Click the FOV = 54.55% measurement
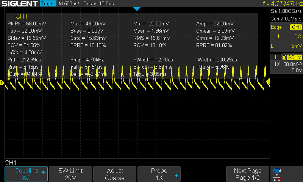 (x=24, y=45)
